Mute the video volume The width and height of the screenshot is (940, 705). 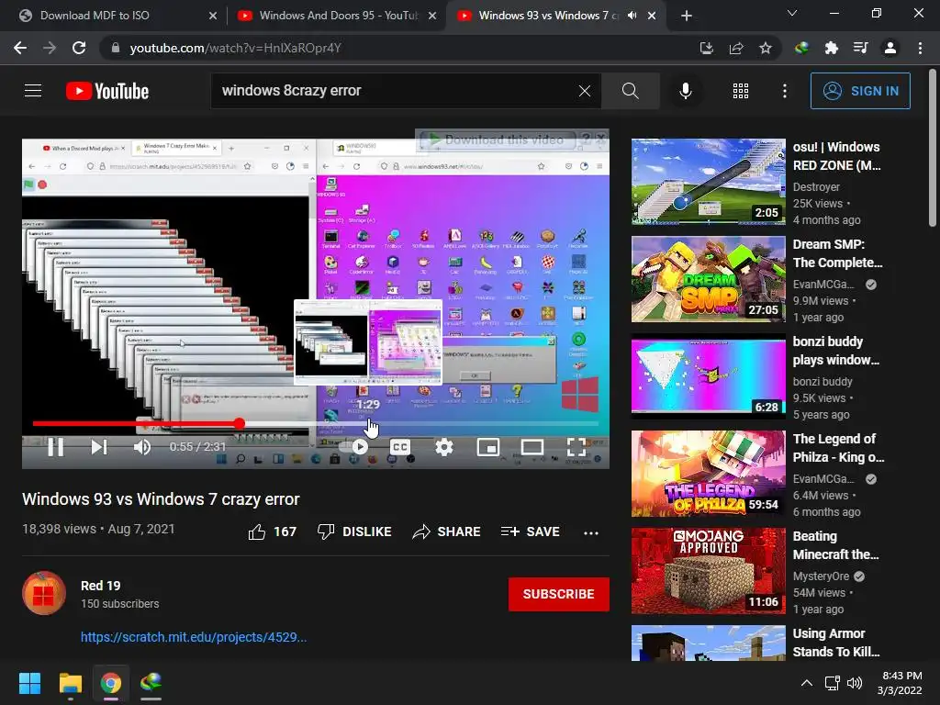142,447
